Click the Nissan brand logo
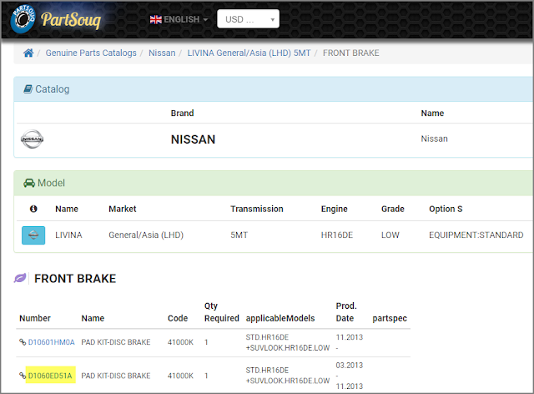This screenshot has width=534, height=394. pyautogui.click(x=32, y=139)
